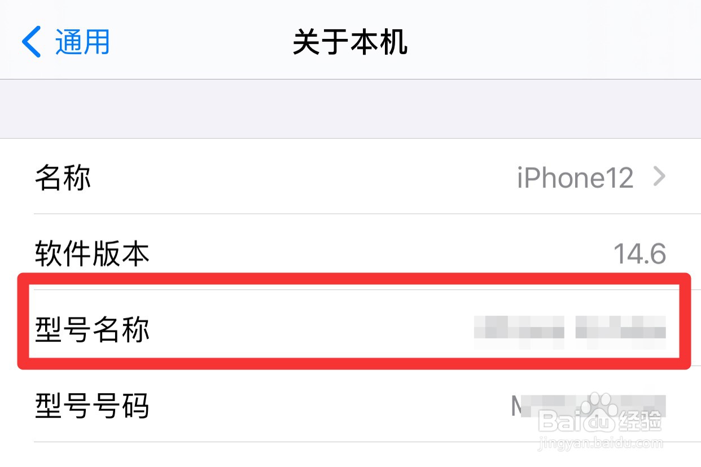Click the gray spacer above 名称 row
Viewport: 701px width, 467px height.
(350, 109)
